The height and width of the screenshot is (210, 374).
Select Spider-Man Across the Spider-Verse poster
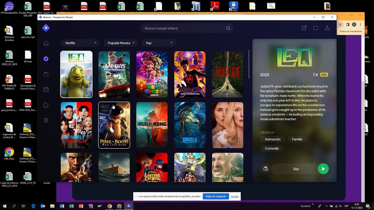pyautogui.click(x=190, y=74)
